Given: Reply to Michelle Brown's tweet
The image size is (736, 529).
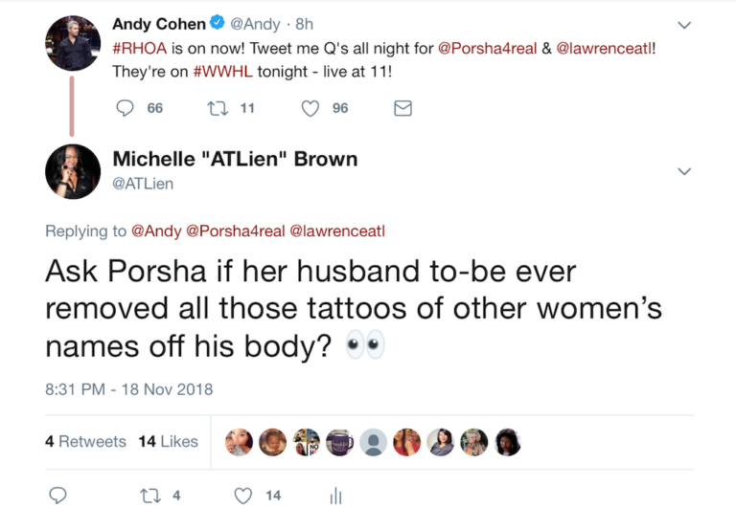Looking at the screenshot, I should pyautogui.click(x=57, y=496).
